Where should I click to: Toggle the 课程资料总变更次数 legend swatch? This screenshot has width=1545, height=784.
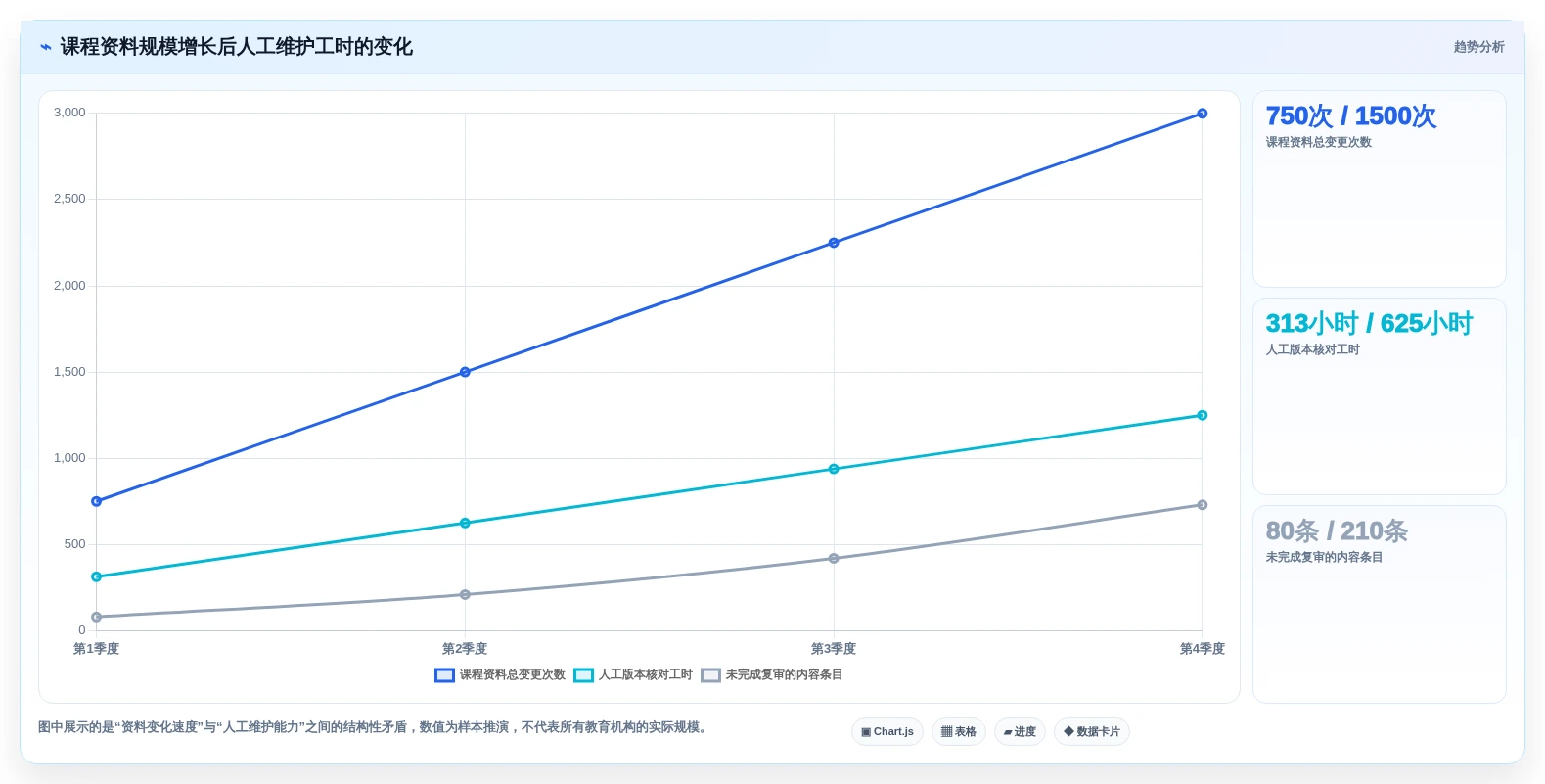click(x=444, y=675)
